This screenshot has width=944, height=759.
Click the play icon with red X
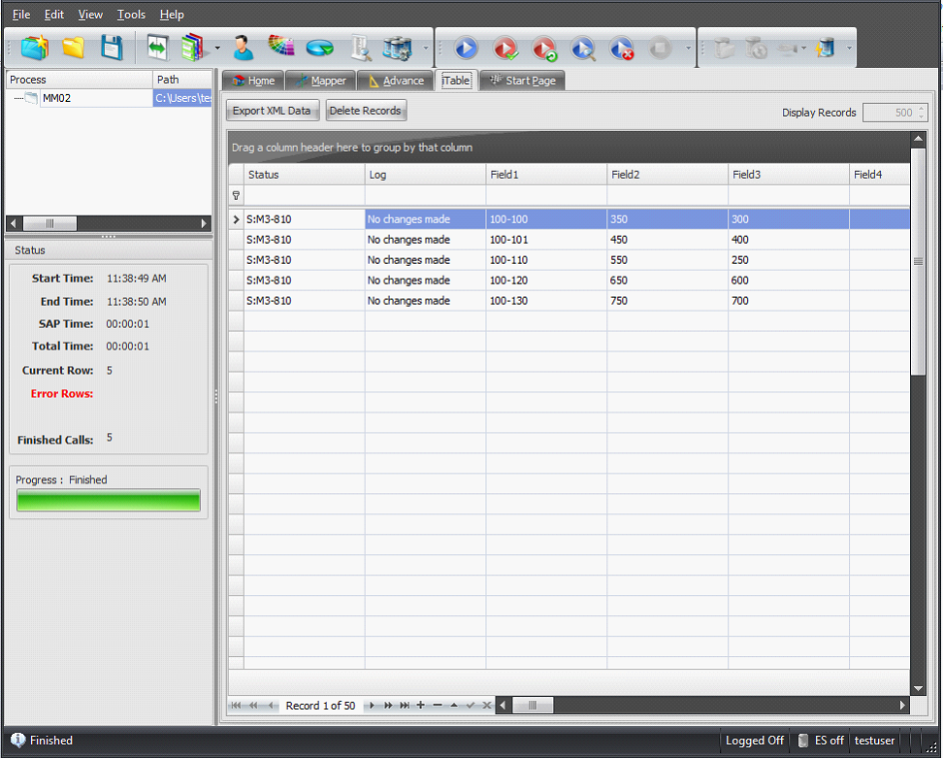click(622, 48)
